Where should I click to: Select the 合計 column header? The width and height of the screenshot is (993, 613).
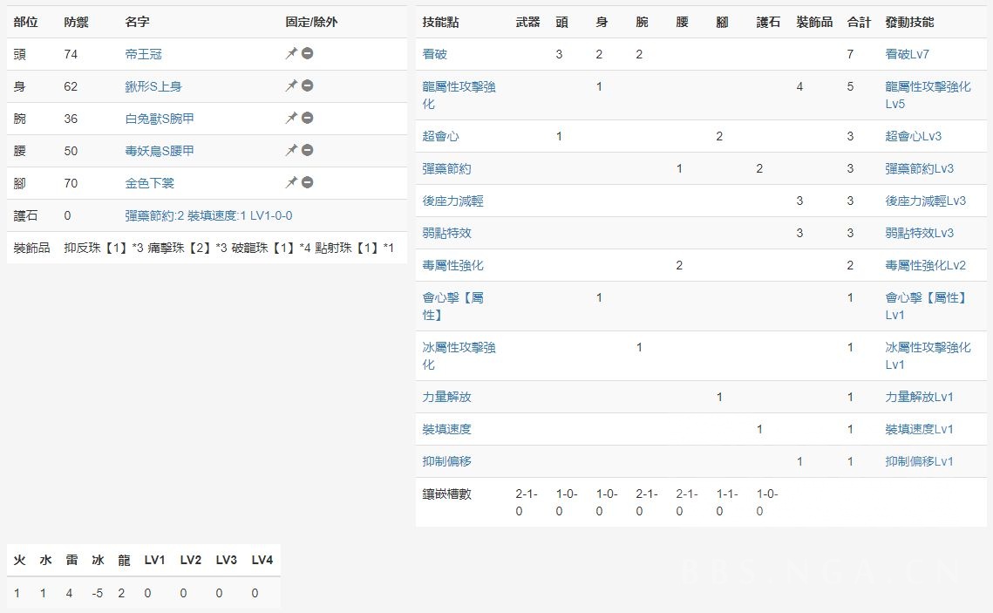point(860,22)
